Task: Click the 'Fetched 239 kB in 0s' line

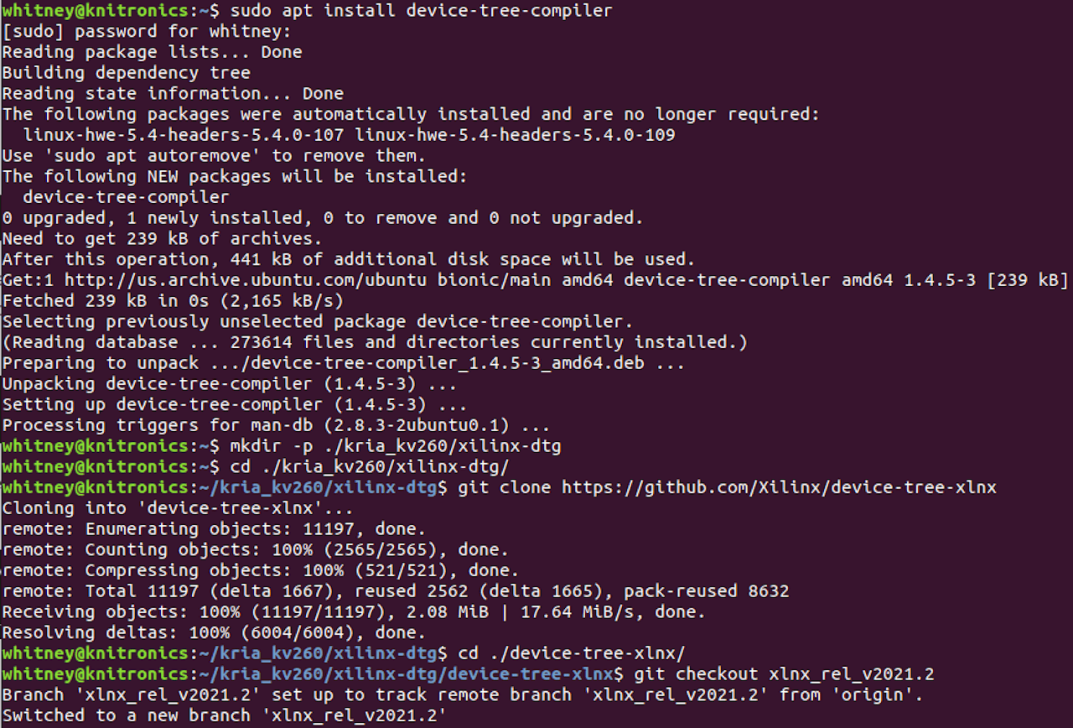Action: pyautogui.click(x=173, y=301)
